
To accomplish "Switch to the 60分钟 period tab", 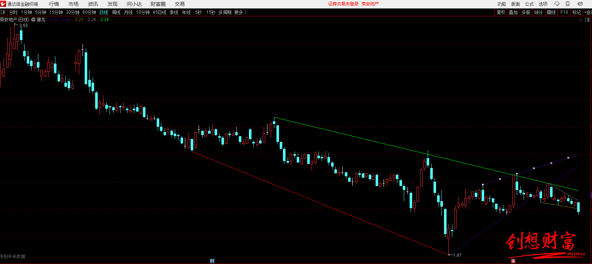I will tap(89, 12).
